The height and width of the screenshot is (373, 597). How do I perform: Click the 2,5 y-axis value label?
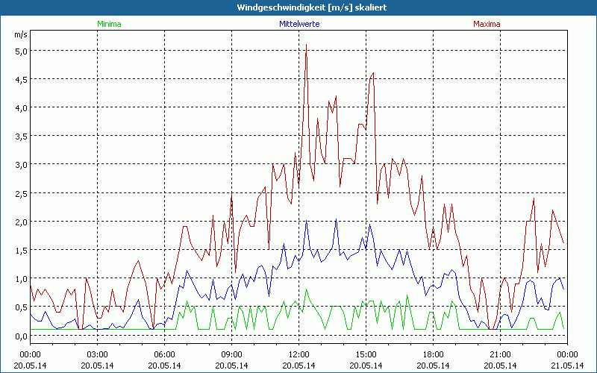point(20,193)
